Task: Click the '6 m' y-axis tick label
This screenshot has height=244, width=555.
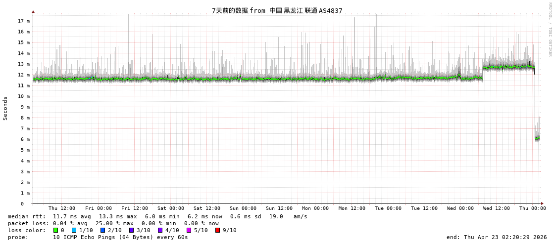Action: [x=25, y=139]
